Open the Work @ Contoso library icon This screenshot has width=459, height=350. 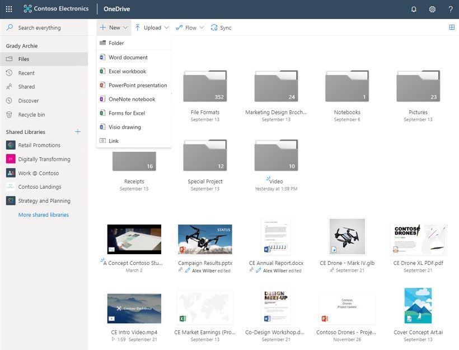click(11, 173)
